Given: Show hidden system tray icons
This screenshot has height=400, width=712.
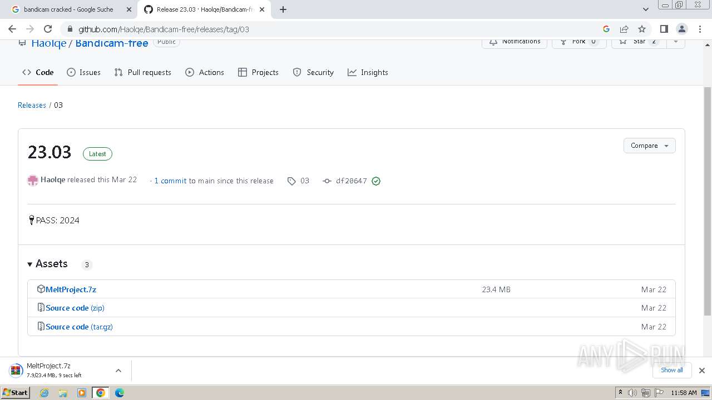Looking at the screenshot, I should 620,393.
